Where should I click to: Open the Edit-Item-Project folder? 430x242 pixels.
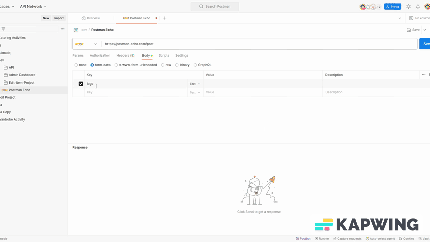19,82
